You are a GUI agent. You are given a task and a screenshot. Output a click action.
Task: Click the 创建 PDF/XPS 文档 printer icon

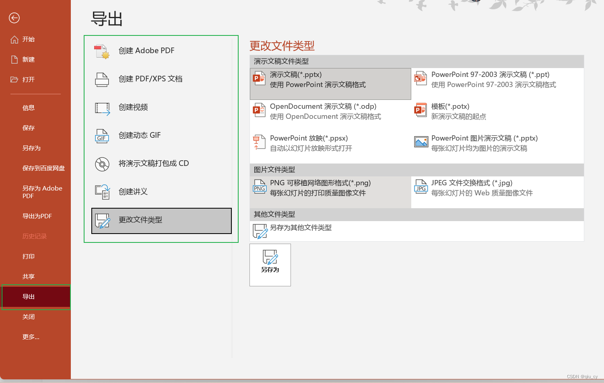click(102, 79)
